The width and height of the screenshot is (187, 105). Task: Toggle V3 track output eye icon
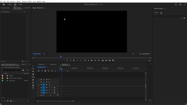(49, 80)
